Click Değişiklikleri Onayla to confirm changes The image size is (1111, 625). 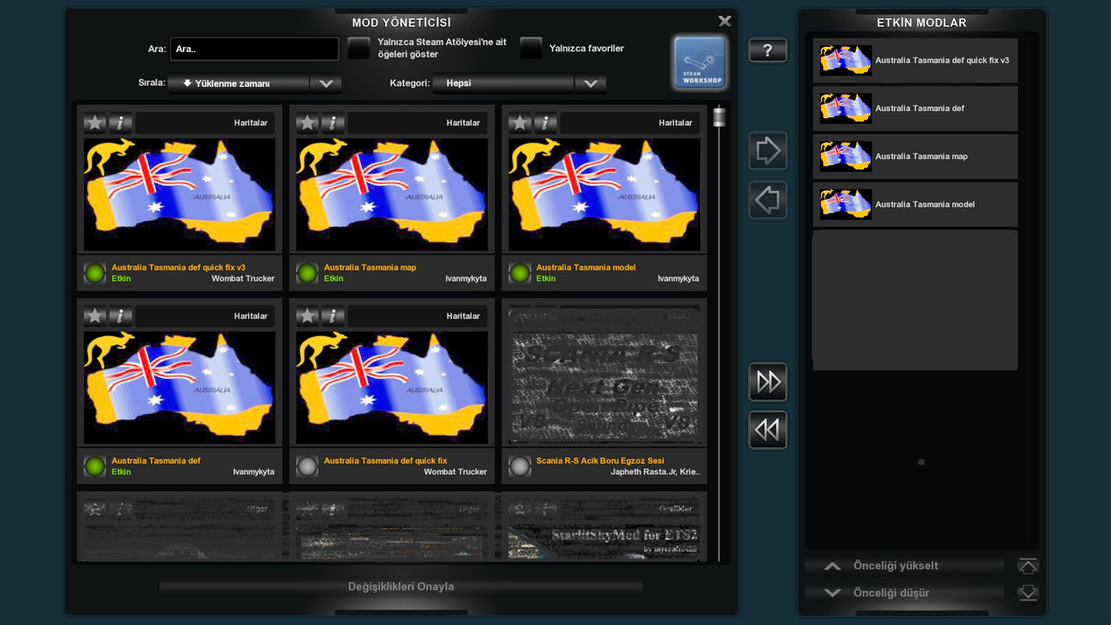[x=401, y=587]
